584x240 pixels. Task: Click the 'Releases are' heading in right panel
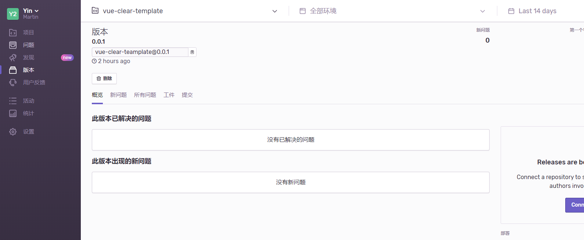(557, 162)
